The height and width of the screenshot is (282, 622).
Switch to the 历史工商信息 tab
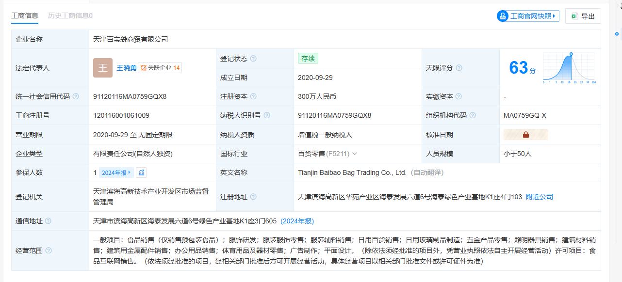[70, 16]
